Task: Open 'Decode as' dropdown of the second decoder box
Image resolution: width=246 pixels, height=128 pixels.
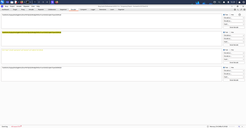Action: 234,35
